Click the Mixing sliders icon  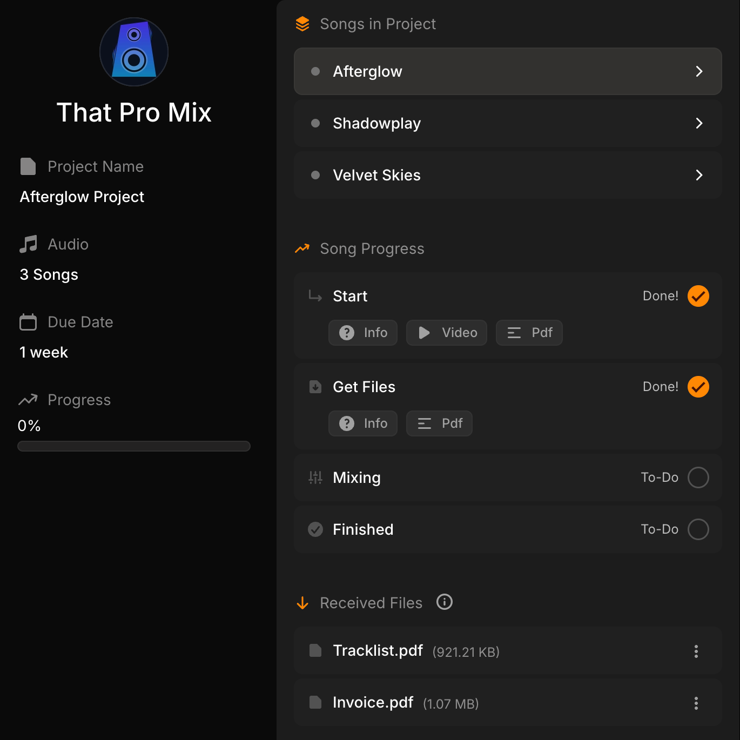click(315, 477)
